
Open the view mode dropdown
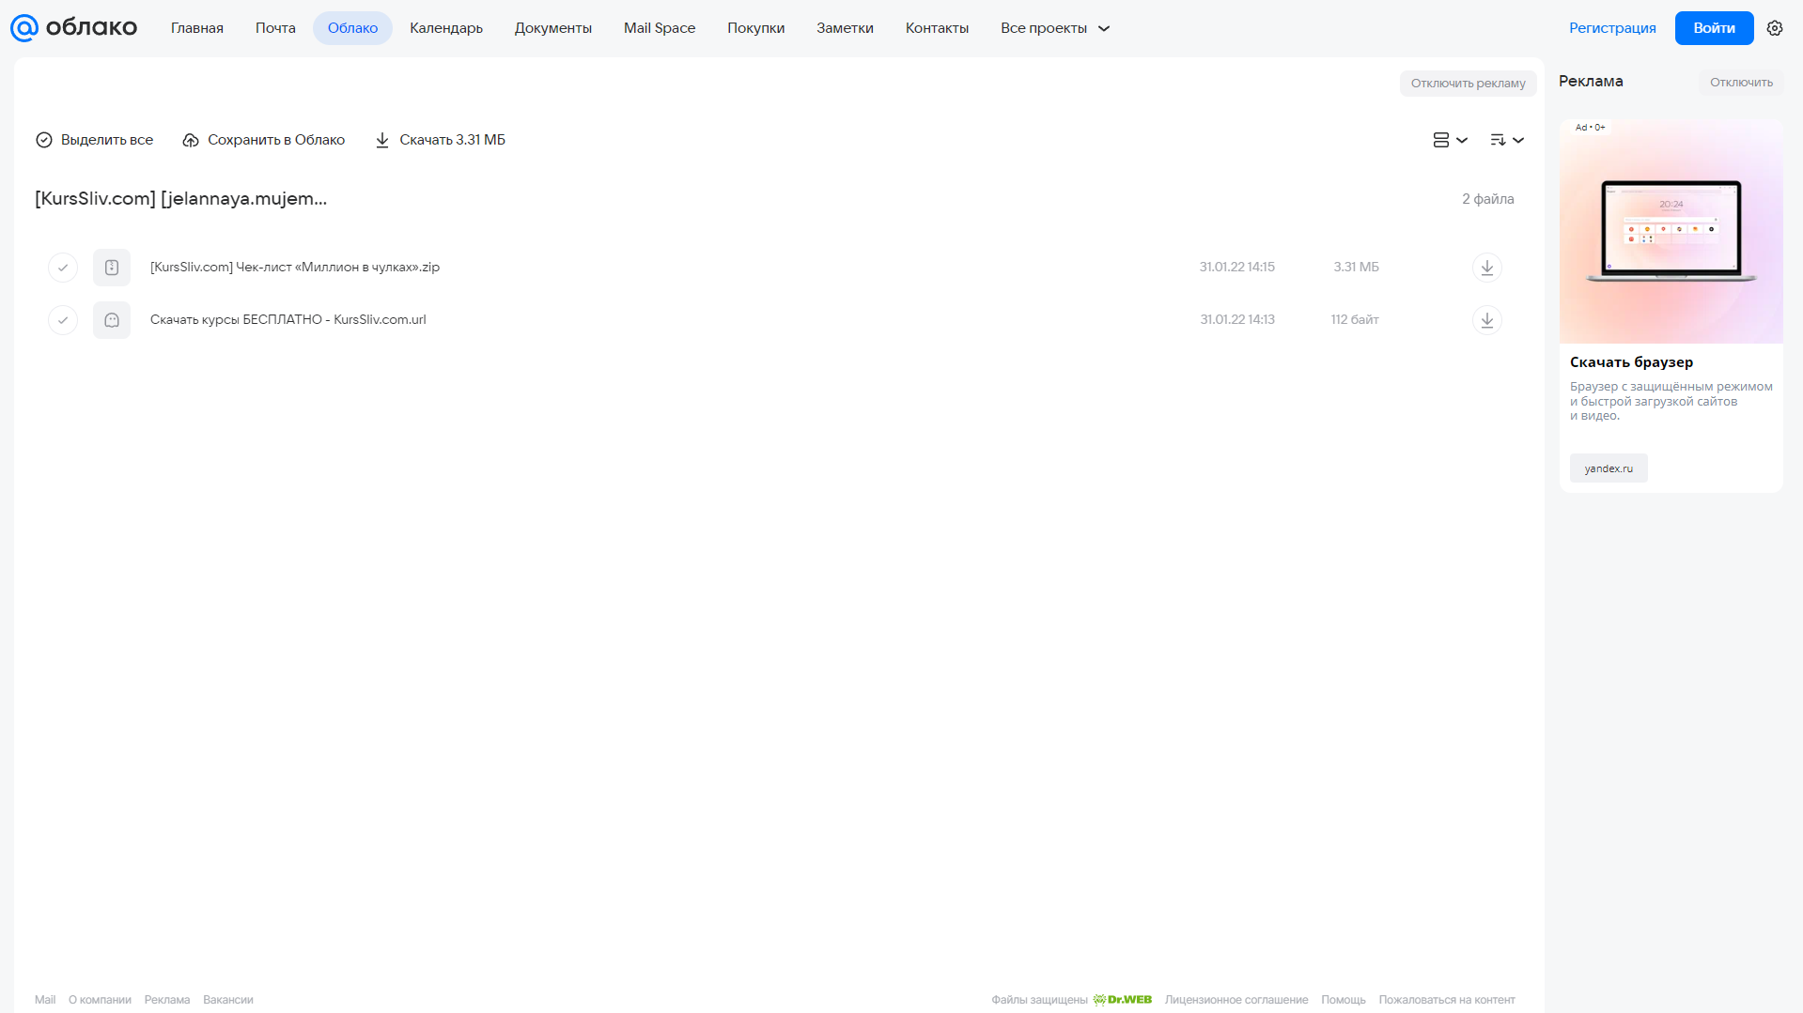(1450, 140)
